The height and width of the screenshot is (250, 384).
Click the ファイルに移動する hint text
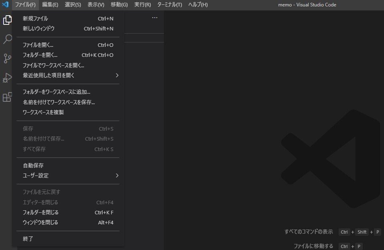pyautogui.click(x=313, y=246)
